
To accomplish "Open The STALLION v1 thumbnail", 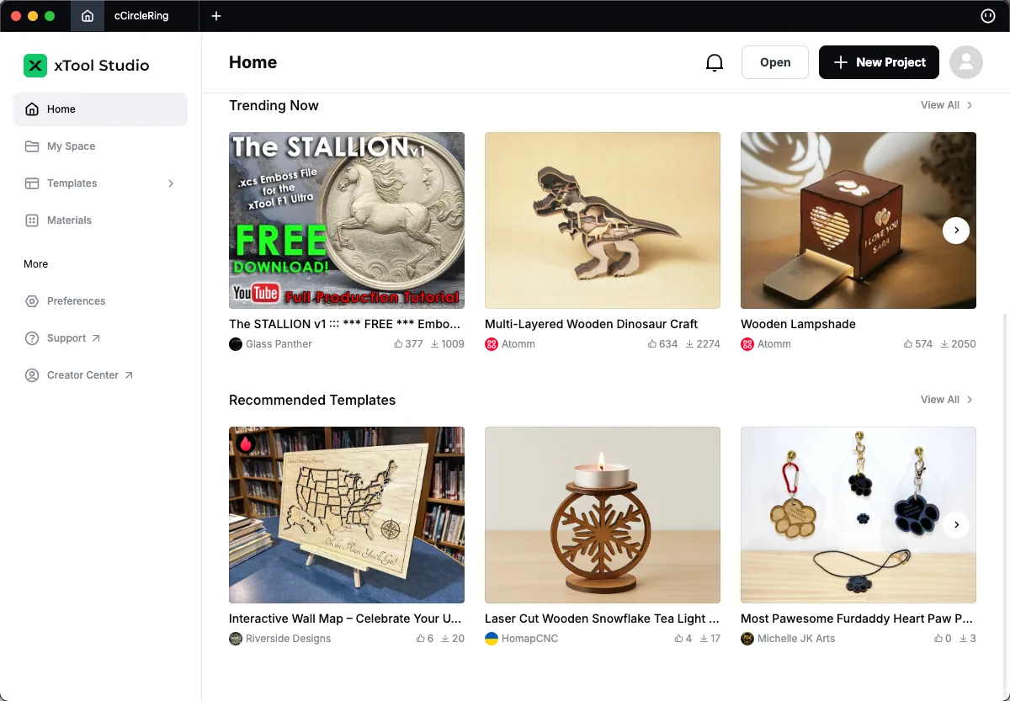I will 347,220.
